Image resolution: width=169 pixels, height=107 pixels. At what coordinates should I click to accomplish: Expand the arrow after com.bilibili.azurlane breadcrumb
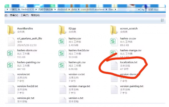[x=106, y=10]
